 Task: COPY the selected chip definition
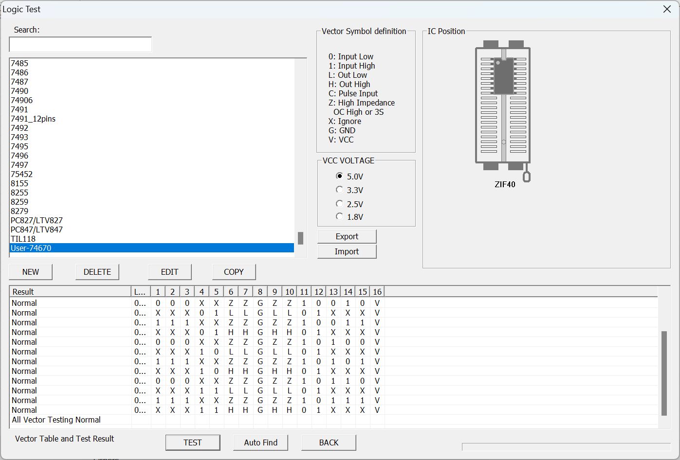(234, 272)
